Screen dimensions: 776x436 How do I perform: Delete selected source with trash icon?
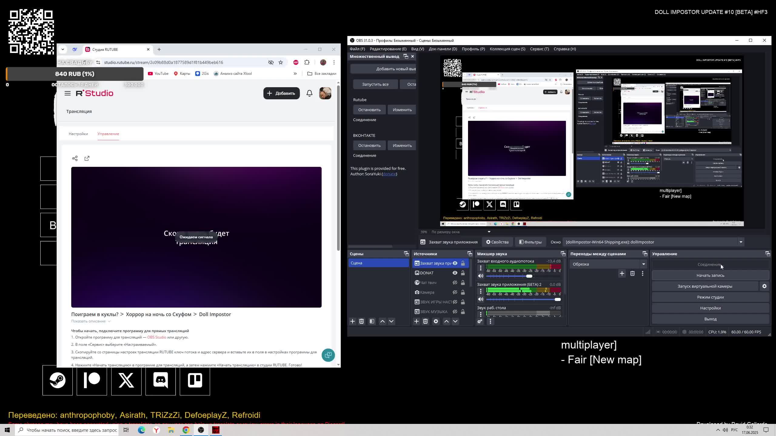(x=425, y=321)
